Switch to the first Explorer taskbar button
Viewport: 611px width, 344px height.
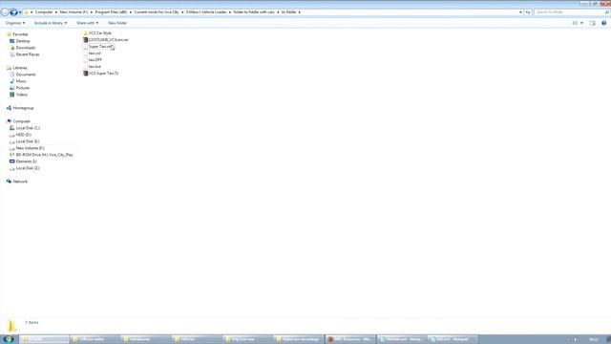[x=45, y=339]
